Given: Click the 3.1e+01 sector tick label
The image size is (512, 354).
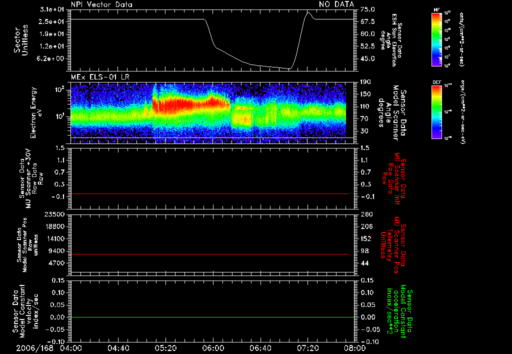Looking at the screenshot, I should (52, 9).
